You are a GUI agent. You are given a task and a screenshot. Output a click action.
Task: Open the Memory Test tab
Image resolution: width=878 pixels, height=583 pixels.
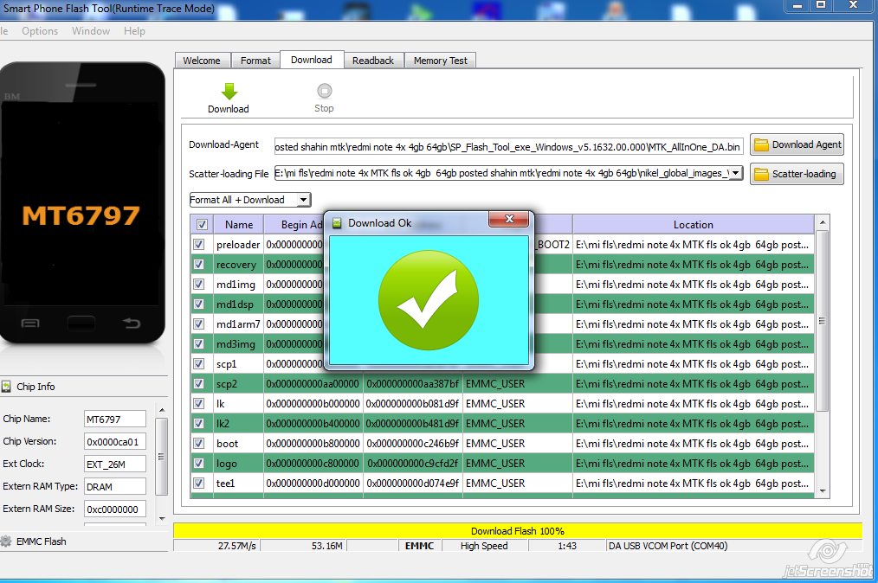[440, 61]
